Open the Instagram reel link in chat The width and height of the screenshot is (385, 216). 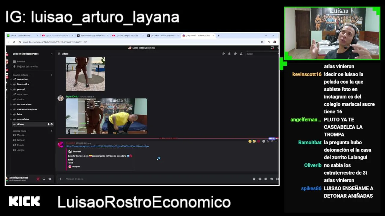pos(107,146)
